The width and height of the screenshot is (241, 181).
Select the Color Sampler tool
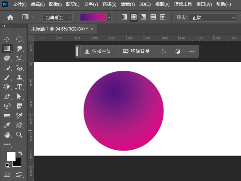tap(19, 116)
